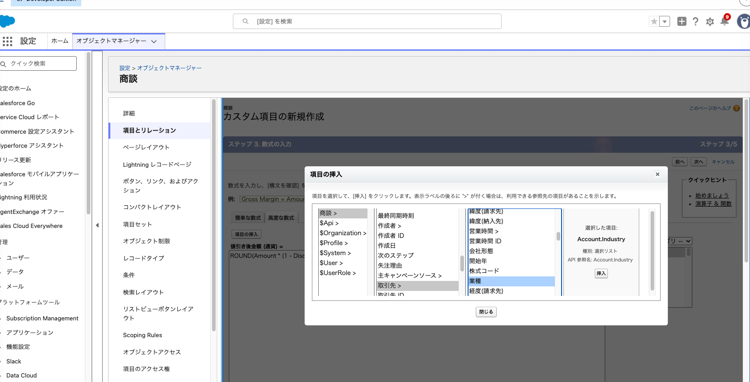Close the 項目の挿入 dialog with X
The width and height of the screenshot is (750, 382).
[x=657, y=174]
